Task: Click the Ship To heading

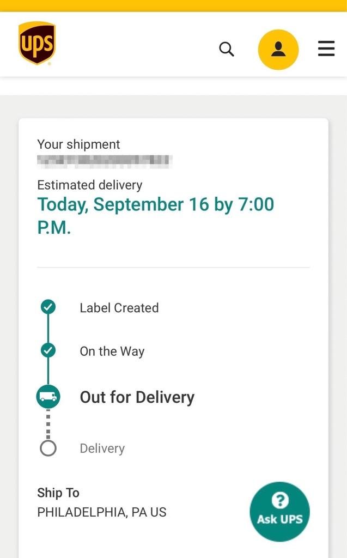Action: (x=58, y=493)
